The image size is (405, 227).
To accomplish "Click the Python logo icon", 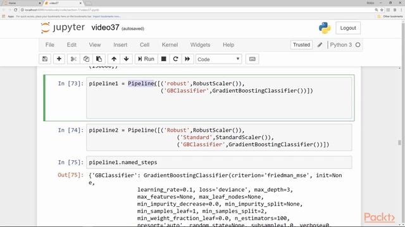I will coord(325,28).
